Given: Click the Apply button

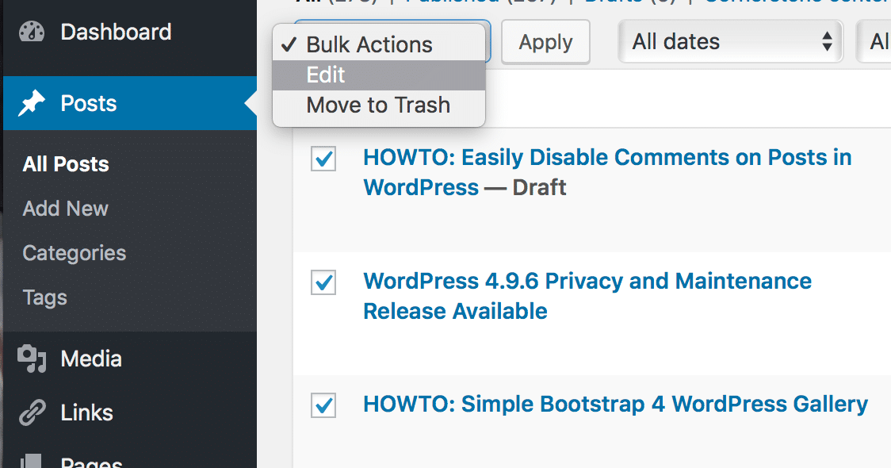Looking at the screenshot, I should point(545,42).
